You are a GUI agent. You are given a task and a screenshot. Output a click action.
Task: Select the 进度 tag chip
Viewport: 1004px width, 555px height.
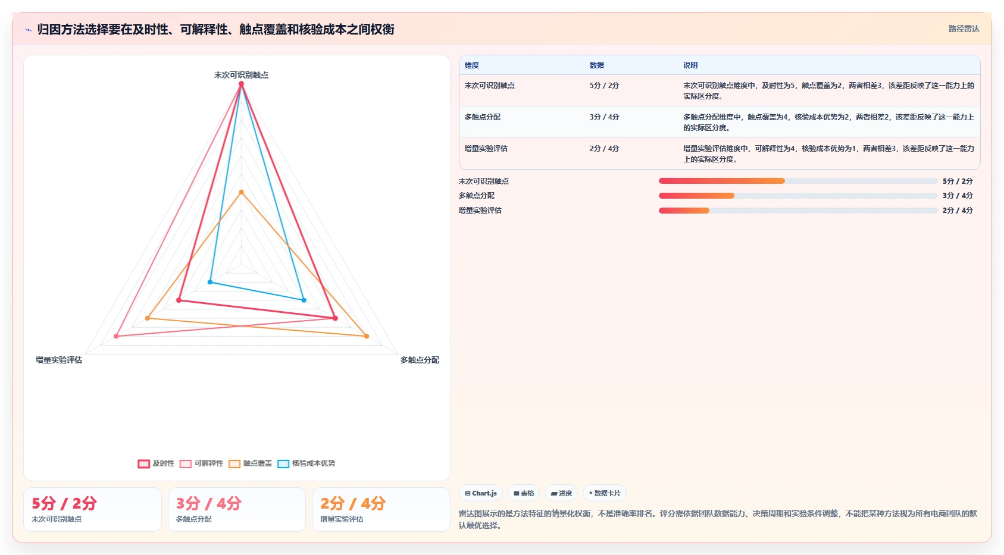pyautogui.click(x=561, y=493)
